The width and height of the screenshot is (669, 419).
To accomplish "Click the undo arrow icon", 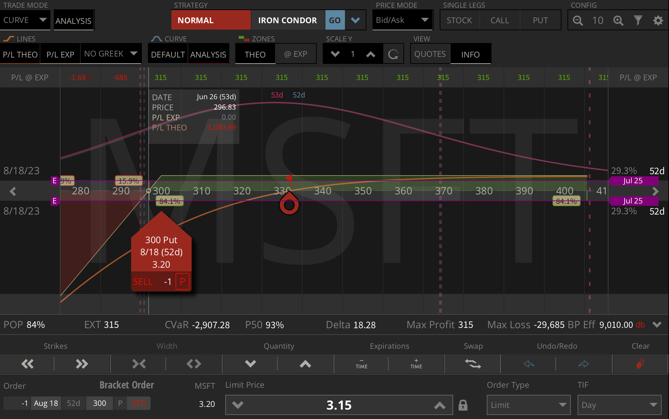I will [x=528, y=364].
